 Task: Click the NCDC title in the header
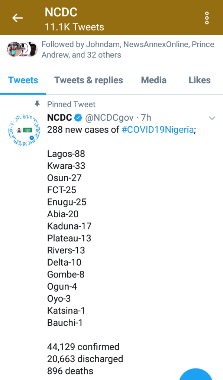point(61,12)
